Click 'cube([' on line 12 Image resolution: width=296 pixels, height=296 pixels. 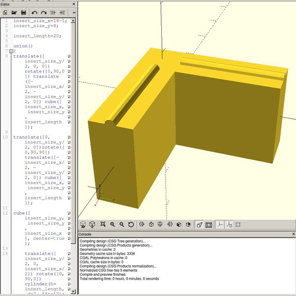point(22,213)
